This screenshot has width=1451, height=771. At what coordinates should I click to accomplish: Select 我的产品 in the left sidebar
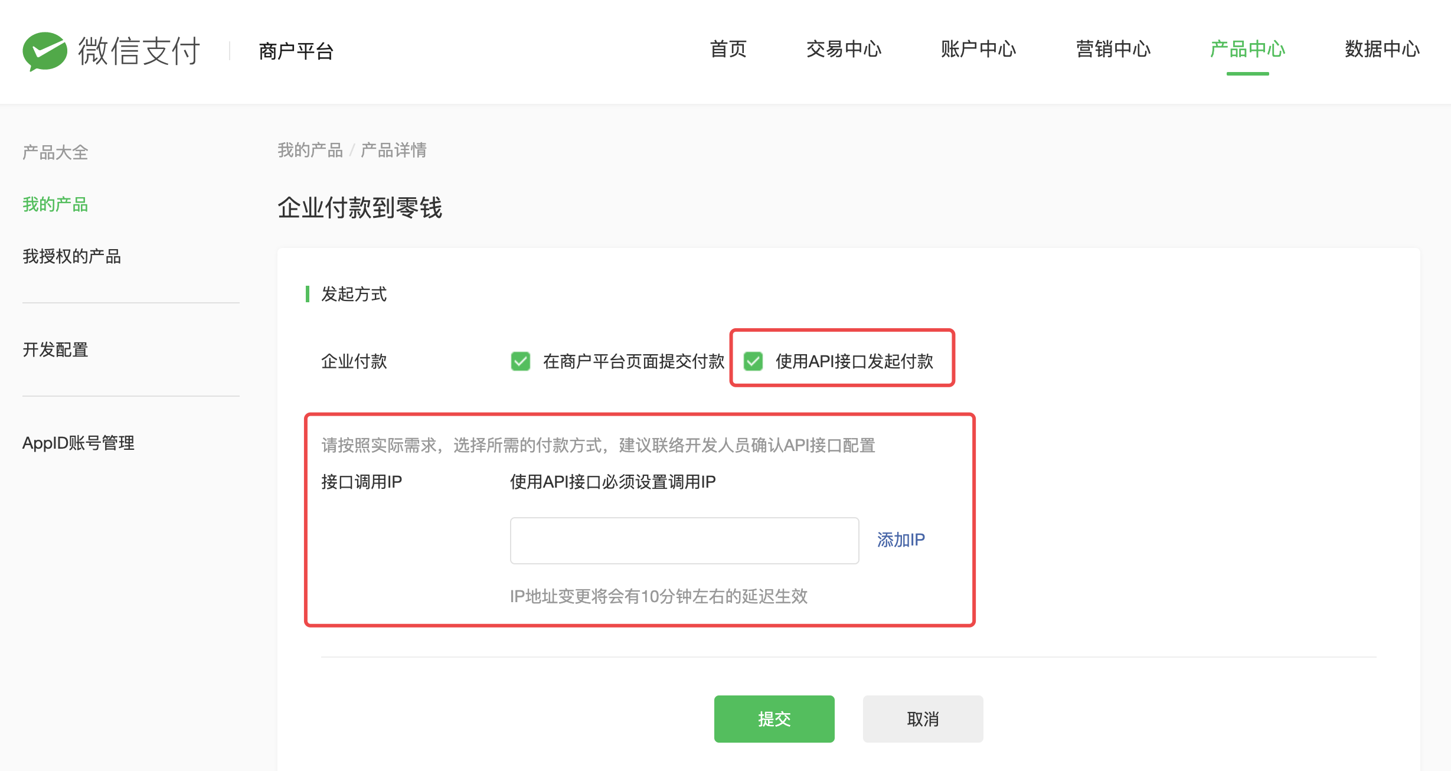[55, 205]
